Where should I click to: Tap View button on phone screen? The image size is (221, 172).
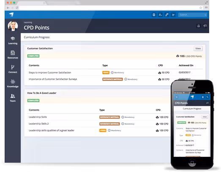(205, 117)
